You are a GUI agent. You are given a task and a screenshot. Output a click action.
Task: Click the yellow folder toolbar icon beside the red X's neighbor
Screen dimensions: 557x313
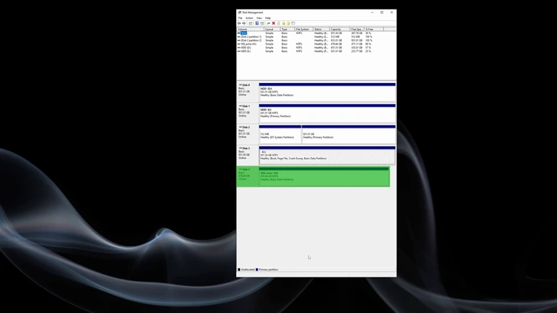click(284, 23)
